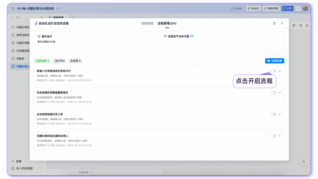Click the help question-mark icon in the dialog
Image resolution: width=318 pixels, height=179 pixels.
pyautogui.click(x=274, y=23)
